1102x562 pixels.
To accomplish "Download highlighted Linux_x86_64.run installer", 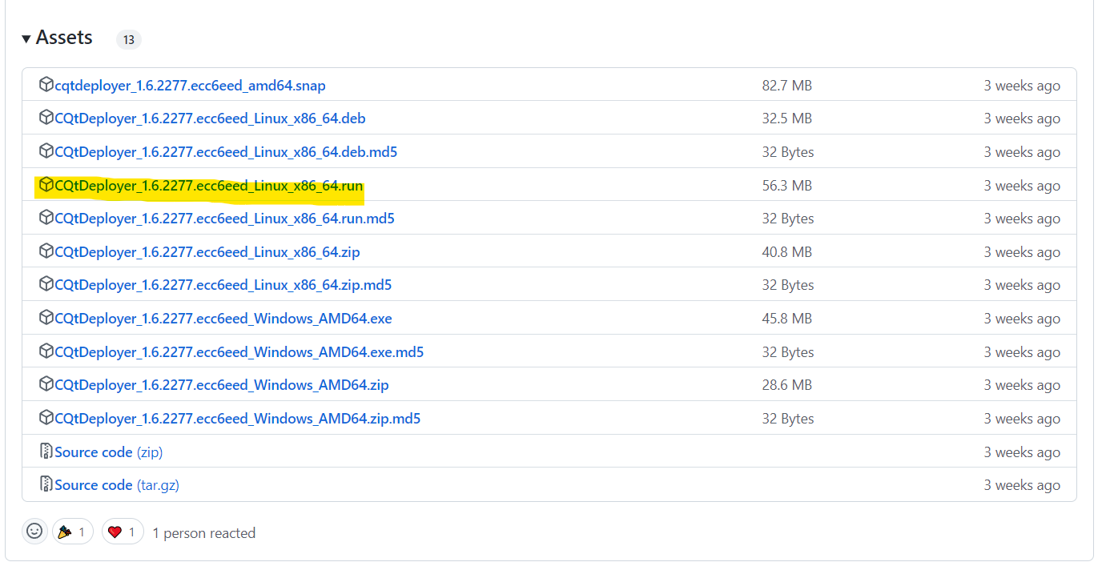I will click(208, 186).
